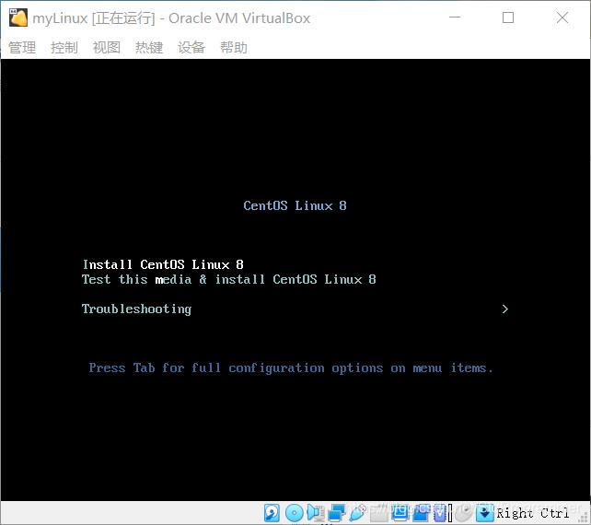591x525 pixels.
Task: Open the 控制 menu
Action: tap(64, 48)
